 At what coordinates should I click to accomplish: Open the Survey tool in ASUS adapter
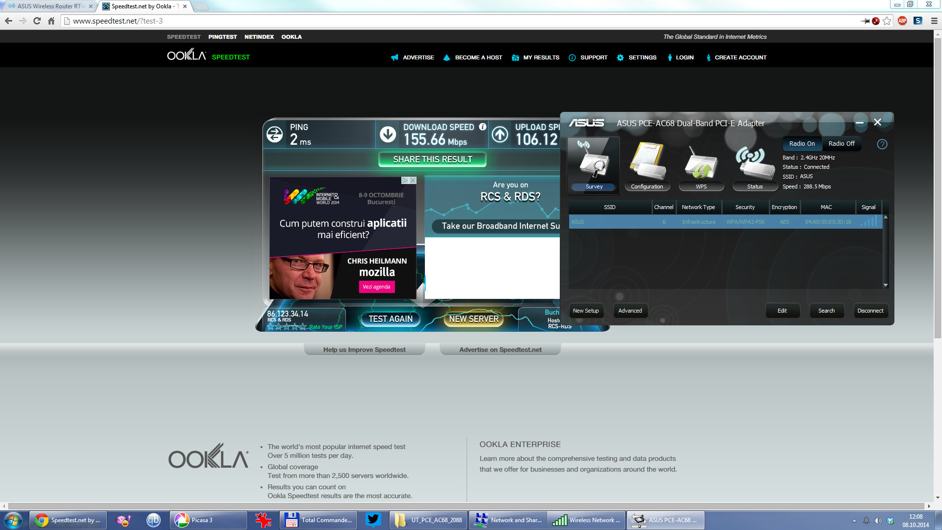594,165
